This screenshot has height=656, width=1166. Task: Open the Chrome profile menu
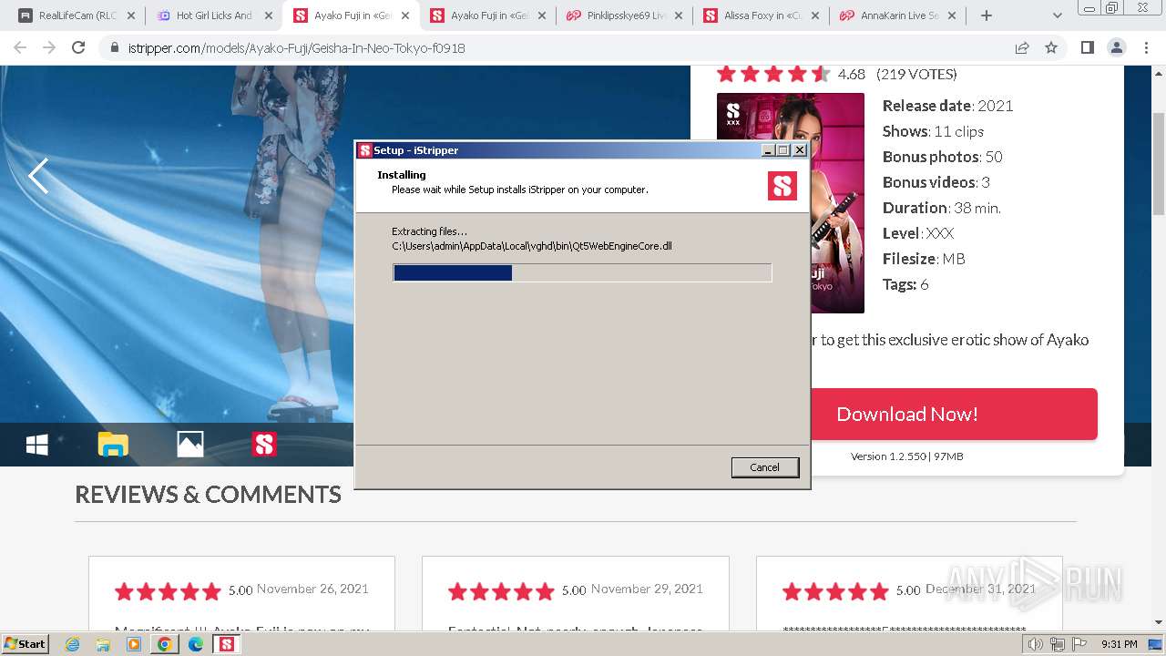[1116, 47]
